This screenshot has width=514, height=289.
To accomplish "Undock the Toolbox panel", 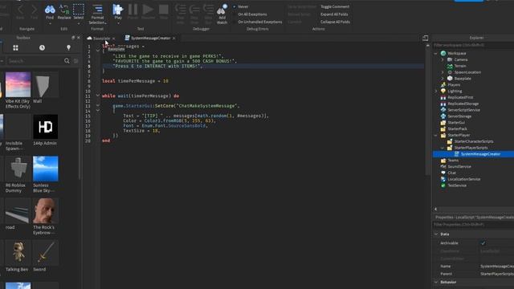I will pyautogui.click(x=73, y=38).
